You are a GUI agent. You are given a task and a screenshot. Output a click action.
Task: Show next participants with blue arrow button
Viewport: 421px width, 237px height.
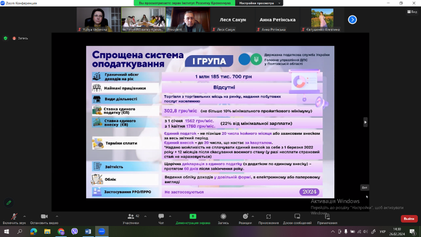coord(352,19)
